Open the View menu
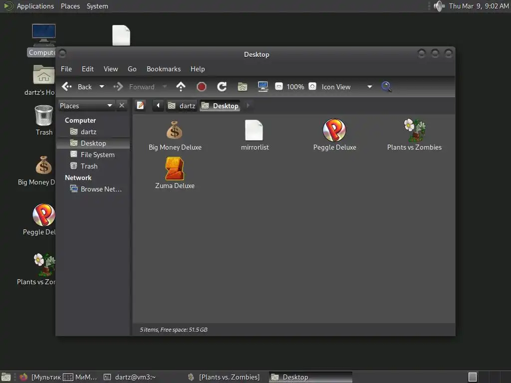The height and width of the screenshot is (383, 511). click(x=111, y=69)
